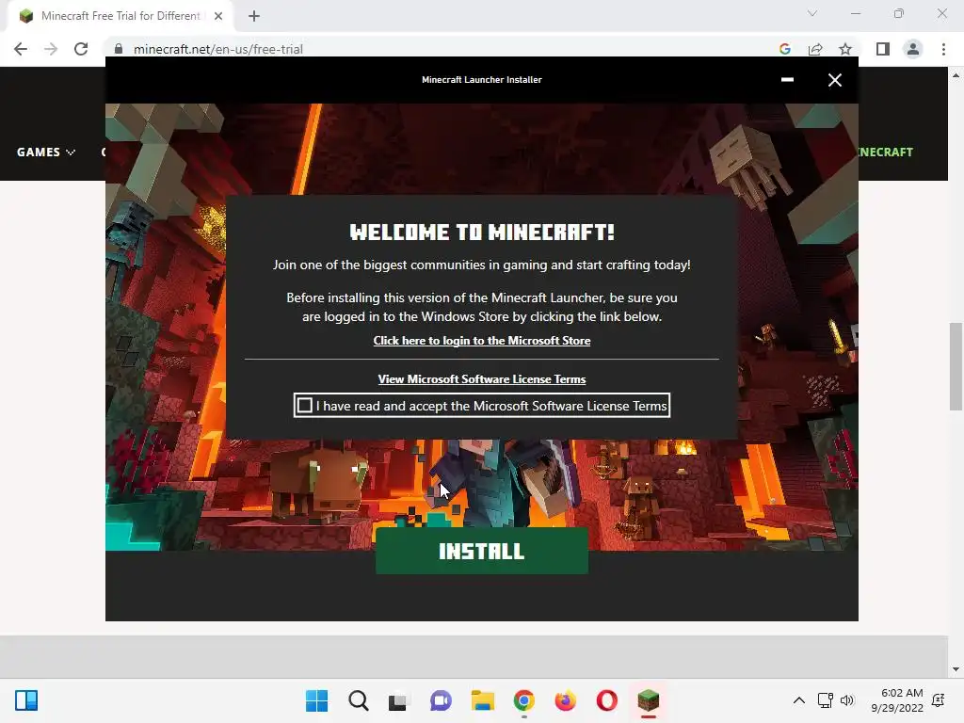Open Windows Search from the taskbar

(x=359, y=700)
